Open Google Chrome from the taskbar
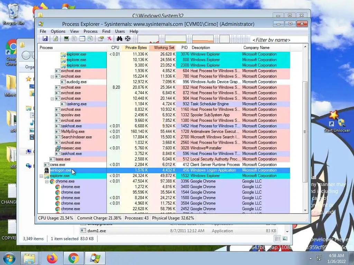354x265 pixels. point(74,258)
